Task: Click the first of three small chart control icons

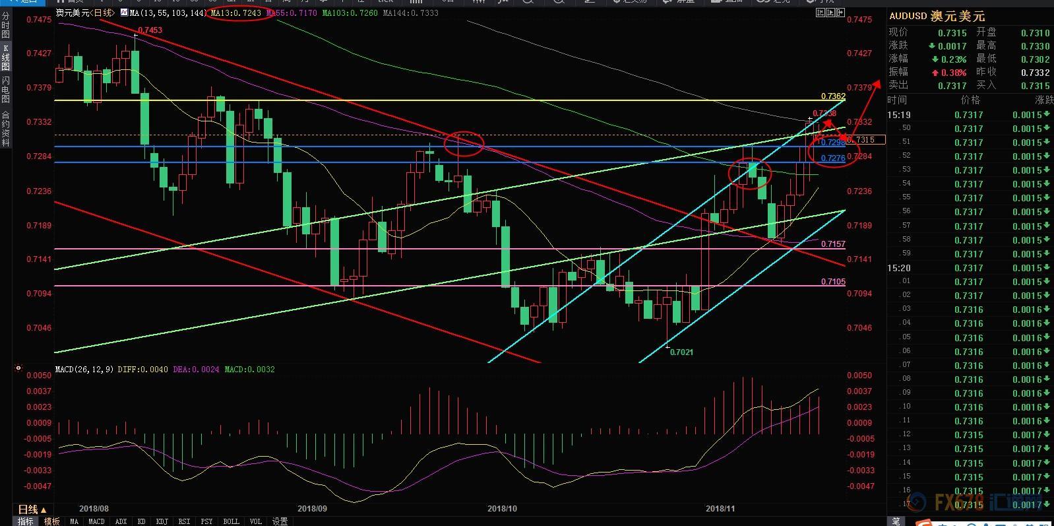Action: (819, 13)
